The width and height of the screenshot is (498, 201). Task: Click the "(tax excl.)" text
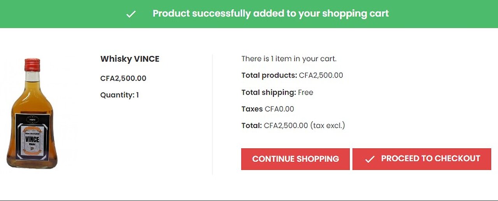point(328,126)
